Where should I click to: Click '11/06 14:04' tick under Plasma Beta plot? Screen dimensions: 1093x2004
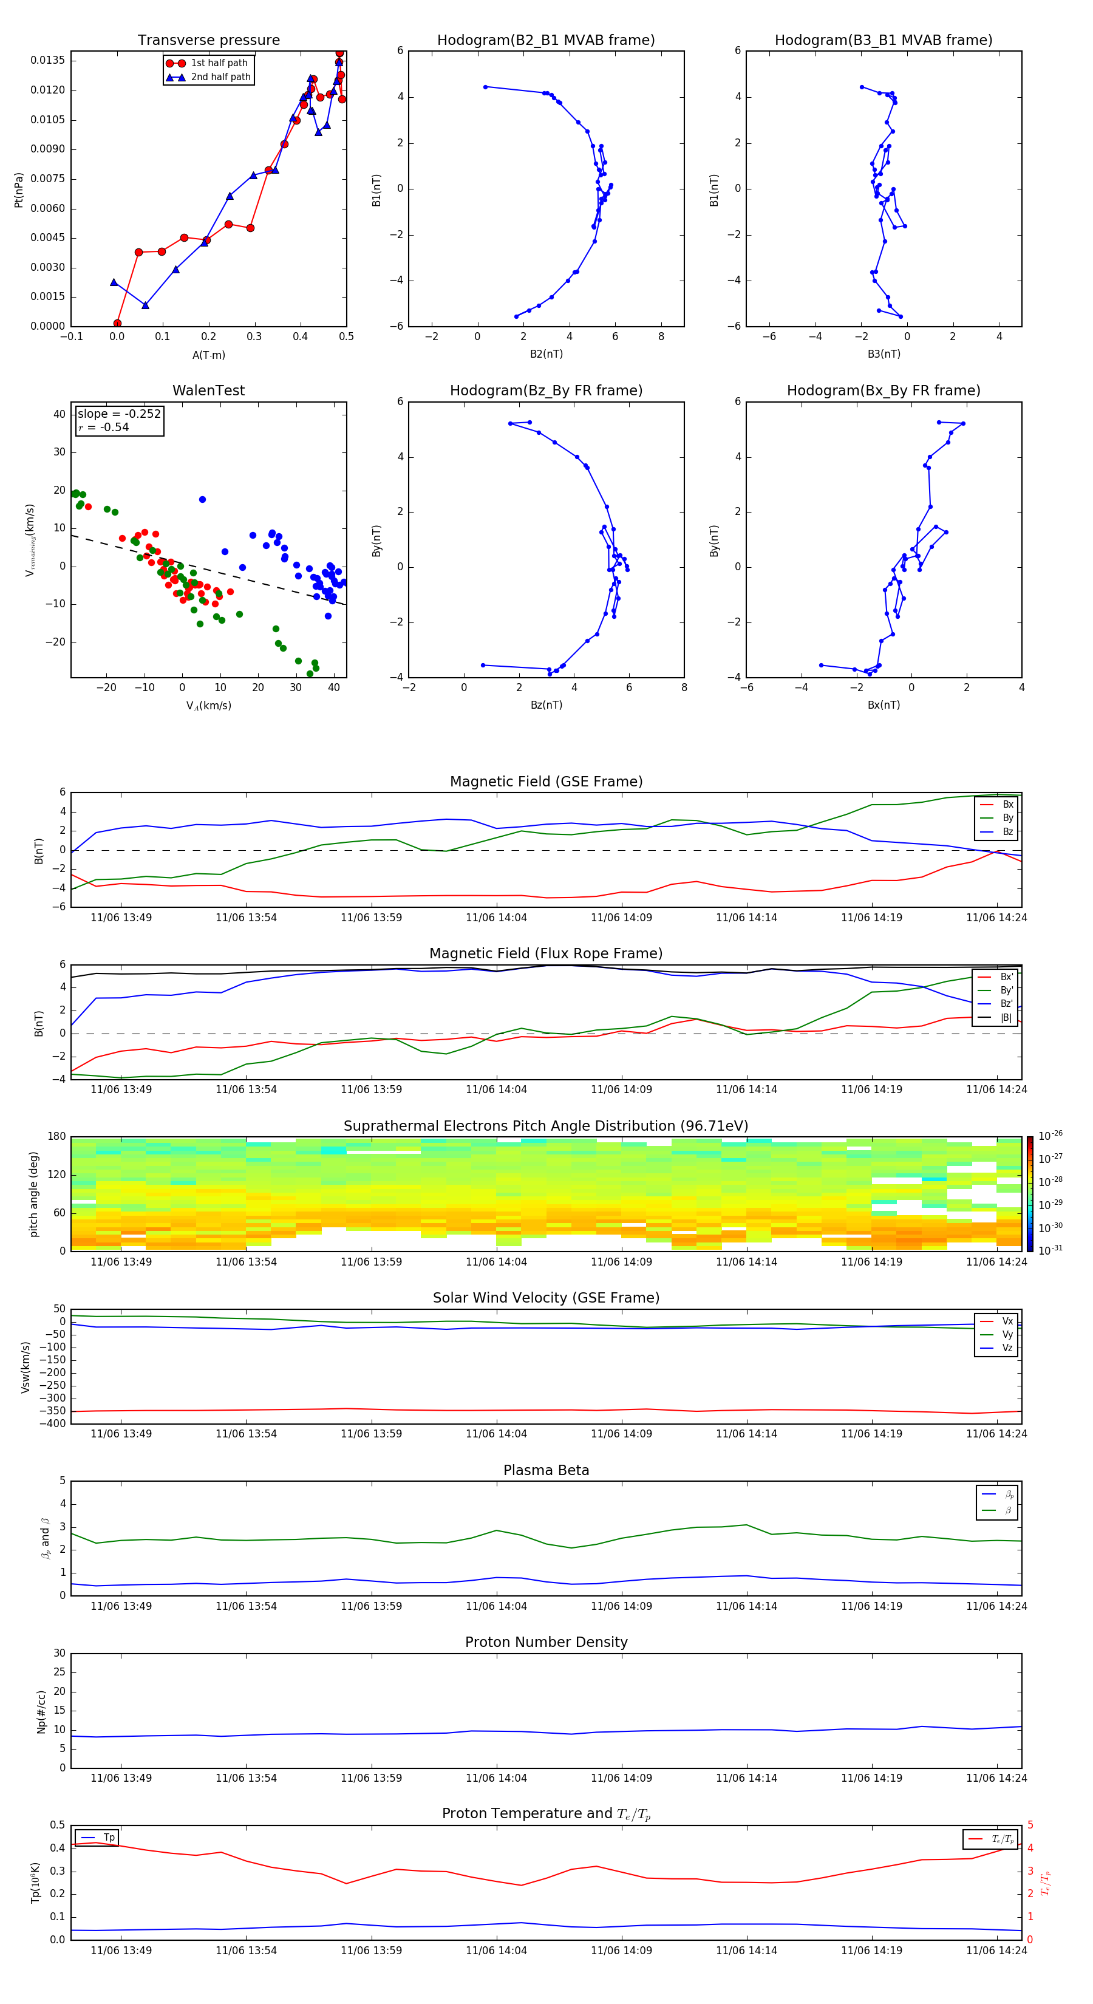pyautogui.click(x=496, y=1606)
